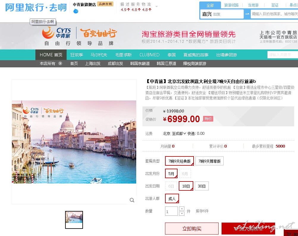Viewport: 298px width, 236px height.
Task: Click the CYTS 中青旅 banner logo
Action: point(56,32)
